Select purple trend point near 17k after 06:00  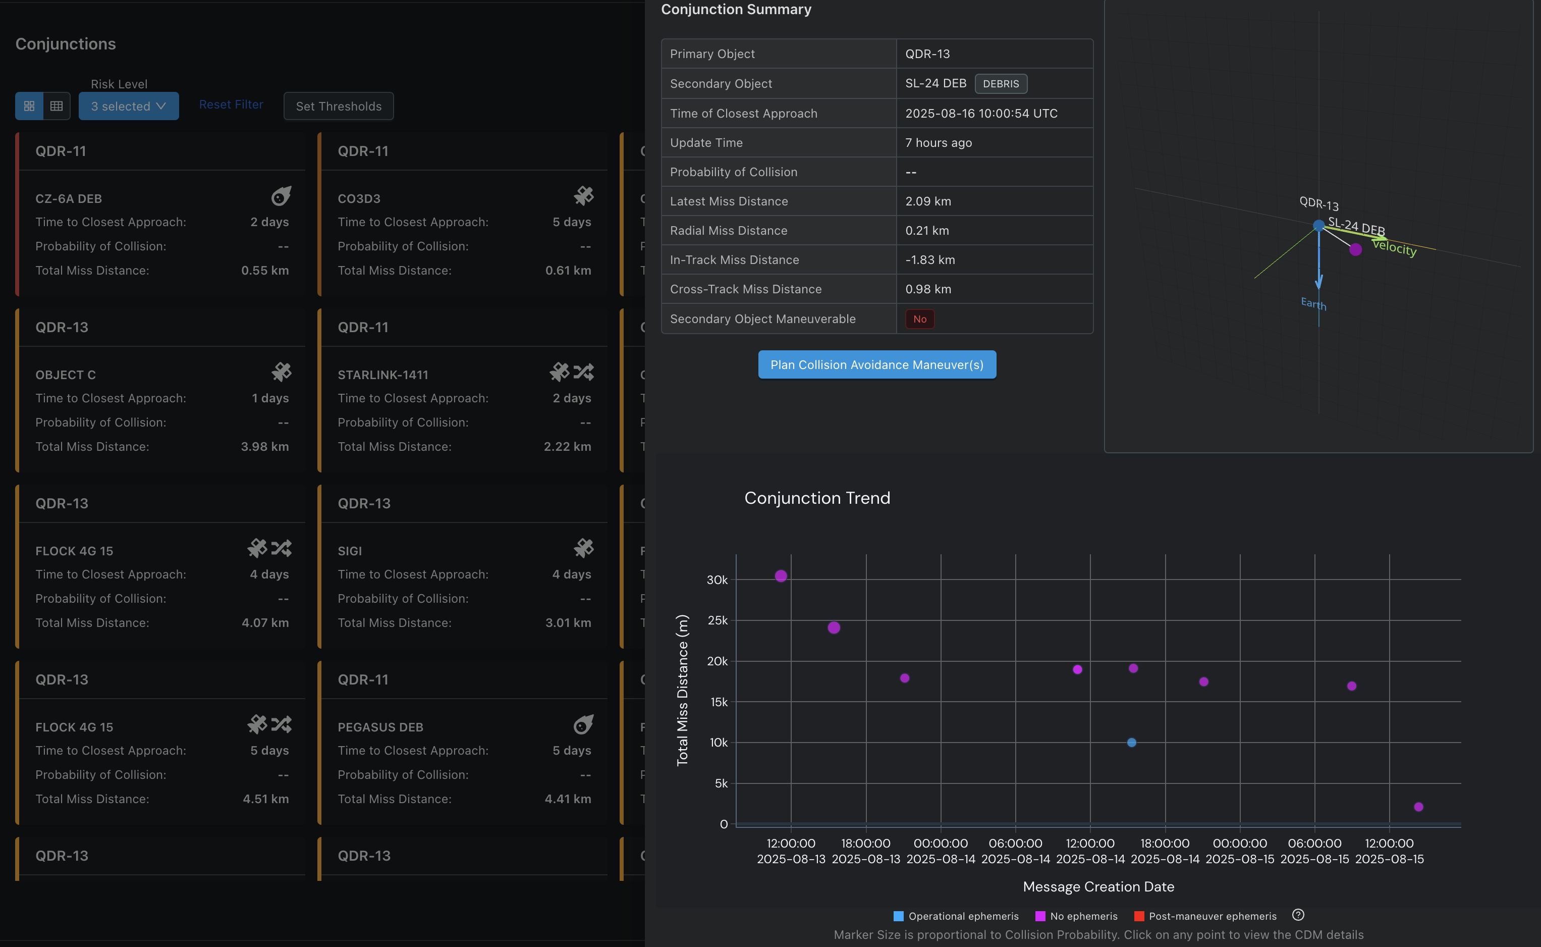pos(1351,686)
